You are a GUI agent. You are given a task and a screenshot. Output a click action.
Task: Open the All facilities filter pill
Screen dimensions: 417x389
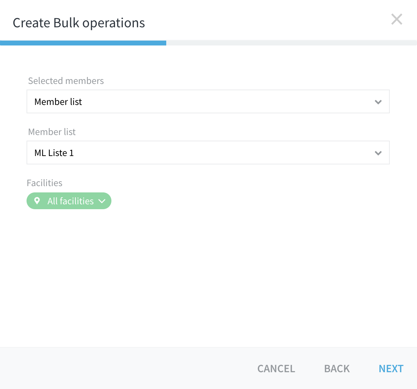(69, 201)
